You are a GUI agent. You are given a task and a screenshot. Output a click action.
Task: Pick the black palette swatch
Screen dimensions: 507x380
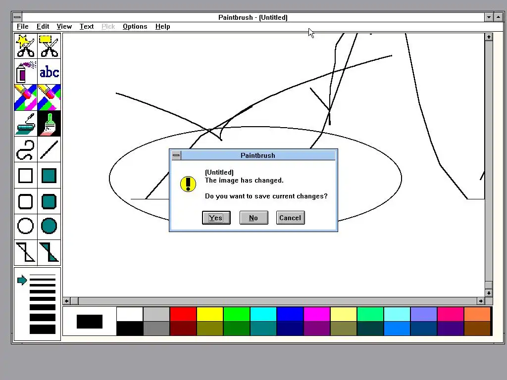tap(130, 329)
